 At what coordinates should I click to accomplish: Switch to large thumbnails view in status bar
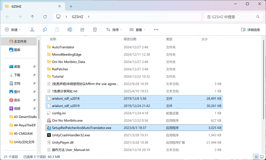pos(262,157)
